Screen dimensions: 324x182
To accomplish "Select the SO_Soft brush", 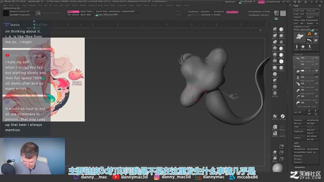I will coord(275,117).
